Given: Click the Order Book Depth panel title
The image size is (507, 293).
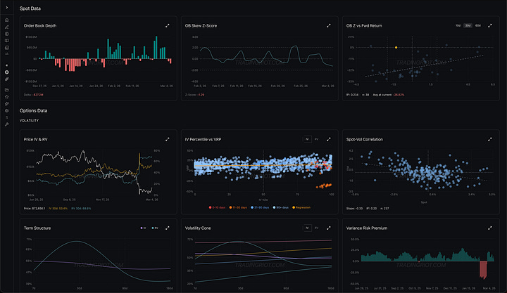Looking at the screenshot, I should (40, 25).
